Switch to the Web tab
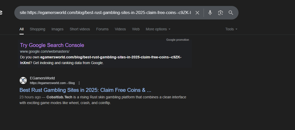 [x=136, y=29]
